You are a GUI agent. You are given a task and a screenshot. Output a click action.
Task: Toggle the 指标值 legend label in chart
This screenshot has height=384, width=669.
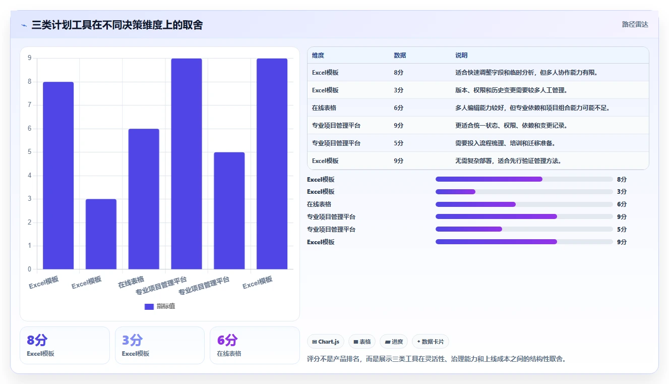point(166,306)
